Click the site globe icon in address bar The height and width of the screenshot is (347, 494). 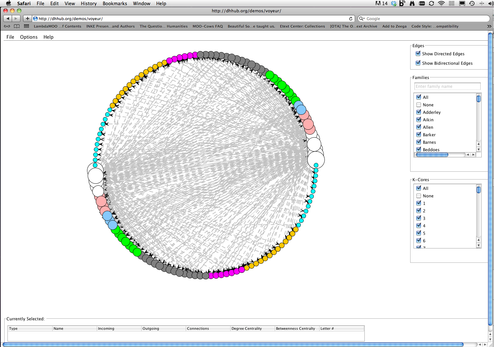[35, 19]
